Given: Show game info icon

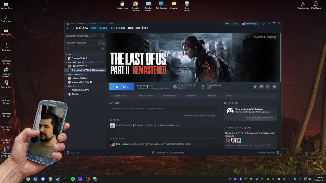Looking at the screenshot, I should tap(268, 87).
